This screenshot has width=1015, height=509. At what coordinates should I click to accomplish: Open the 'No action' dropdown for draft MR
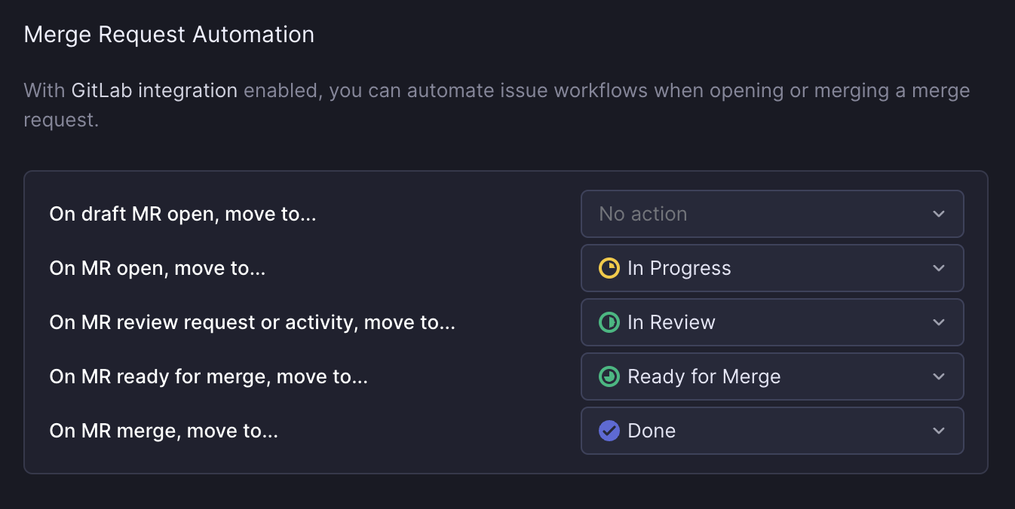(772, 214)
